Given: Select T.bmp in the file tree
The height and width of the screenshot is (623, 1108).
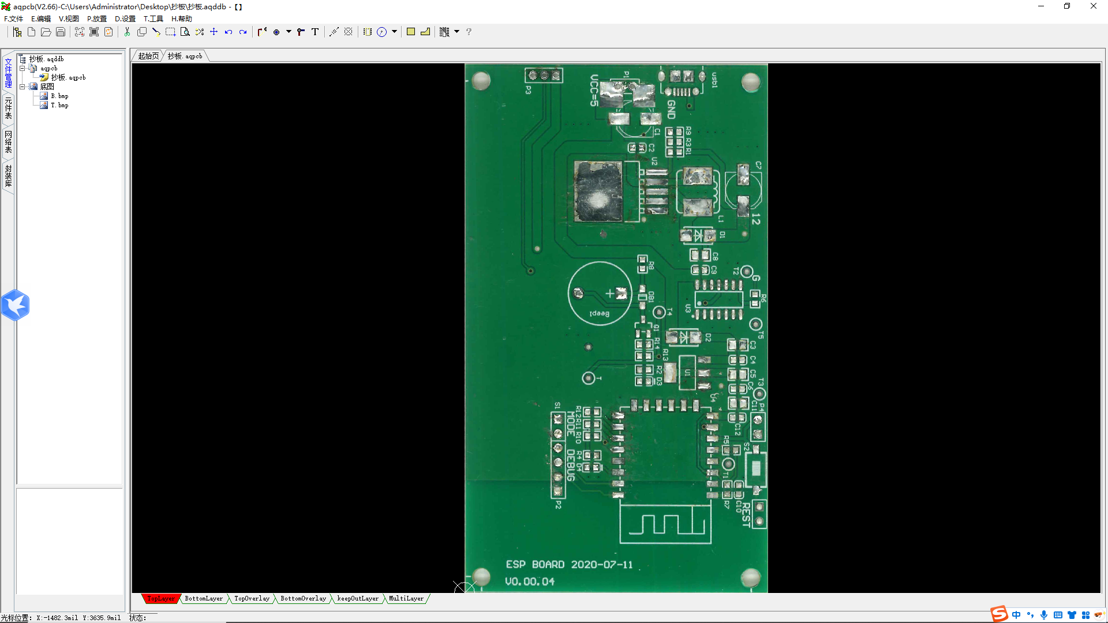Looking at the screenshot, I should pyautogui.click(x=59, y=105).
